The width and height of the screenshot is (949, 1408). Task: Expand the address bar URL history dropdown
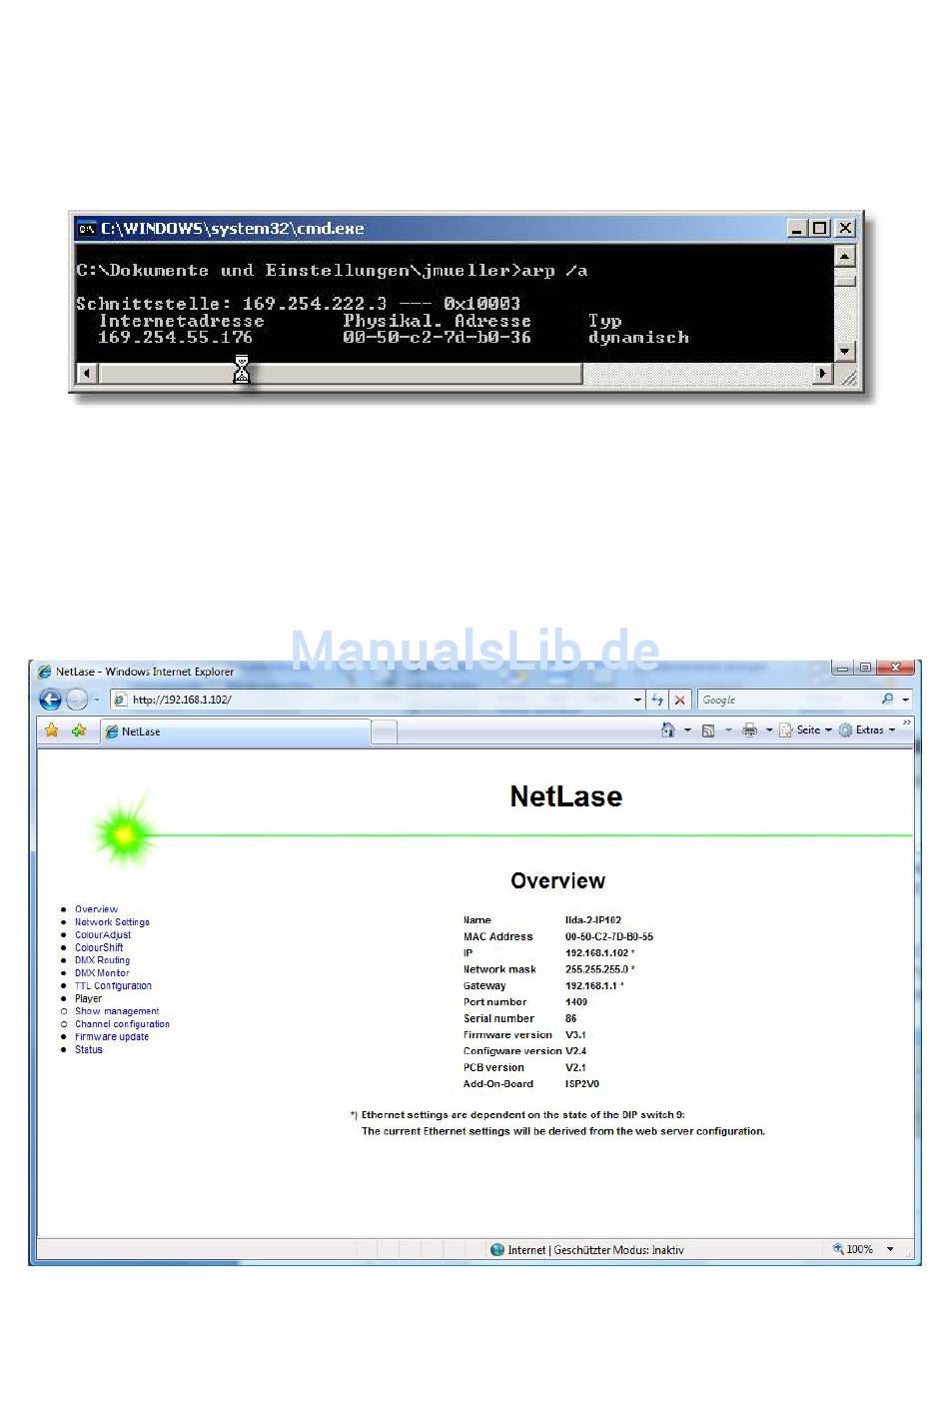pyautogui.click(x=638, y=700)
